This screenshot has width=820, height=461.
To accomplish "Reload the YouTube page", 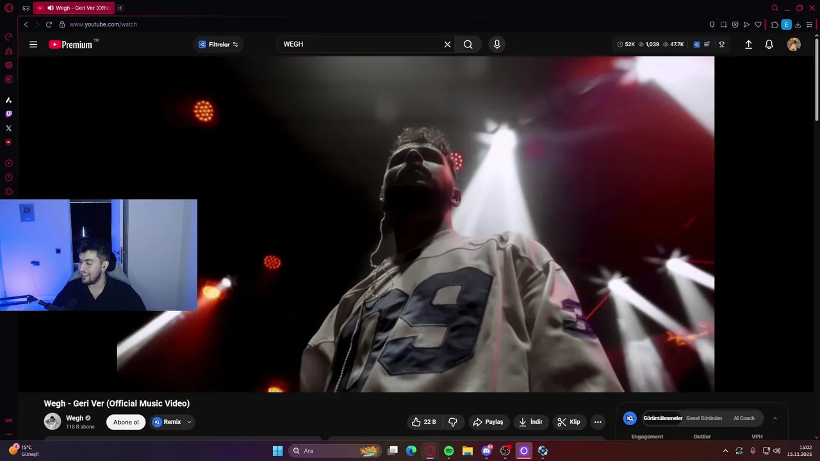I will click(x=49, y=24).
